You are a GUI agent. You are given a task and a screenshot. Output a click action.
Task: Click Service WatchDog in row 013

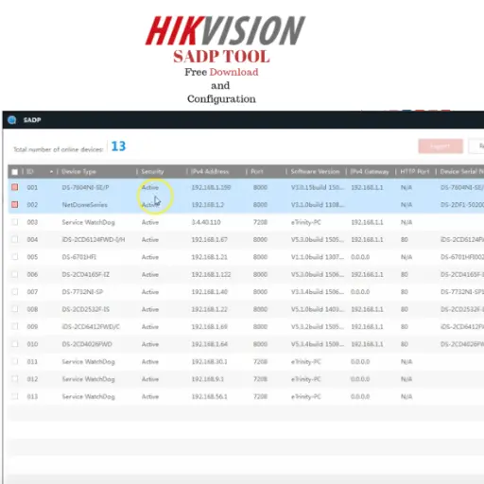pyautogui.click(x=88, y=396)
